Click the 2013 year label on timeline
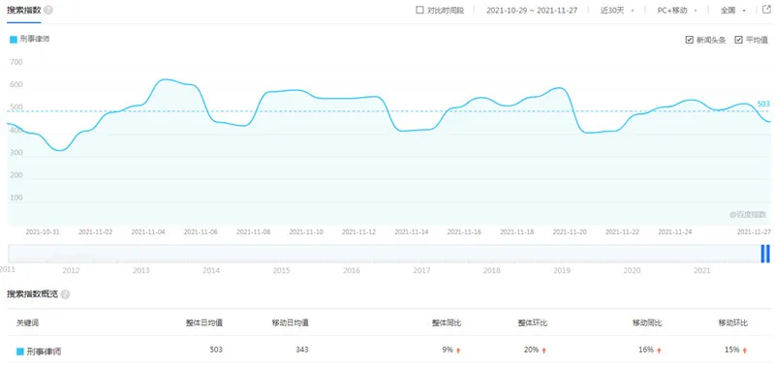775x366 pixels. tap(140, 271)
